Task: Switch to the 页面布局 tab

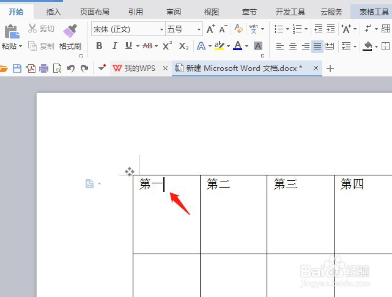Action: [x=95, y=12]
